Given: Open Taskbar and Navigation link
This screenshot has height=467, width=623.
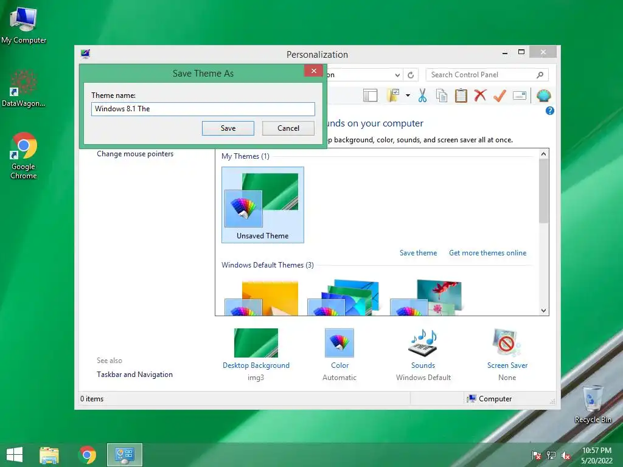Looking at the screenshot, I should (134, 375).
